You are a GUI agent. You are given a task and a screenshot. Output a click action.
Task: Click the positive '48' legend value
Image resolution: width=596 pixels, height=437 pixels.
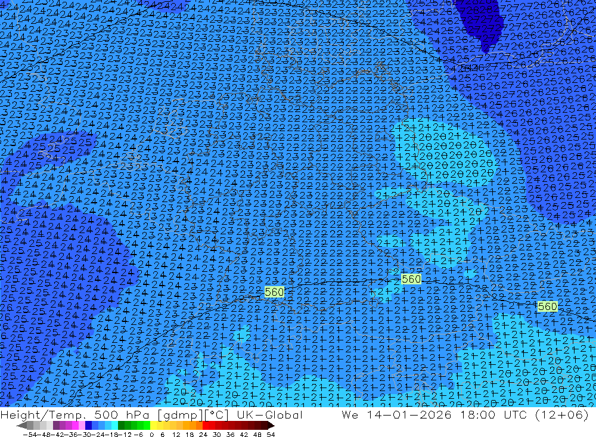(x=257, y=435)
